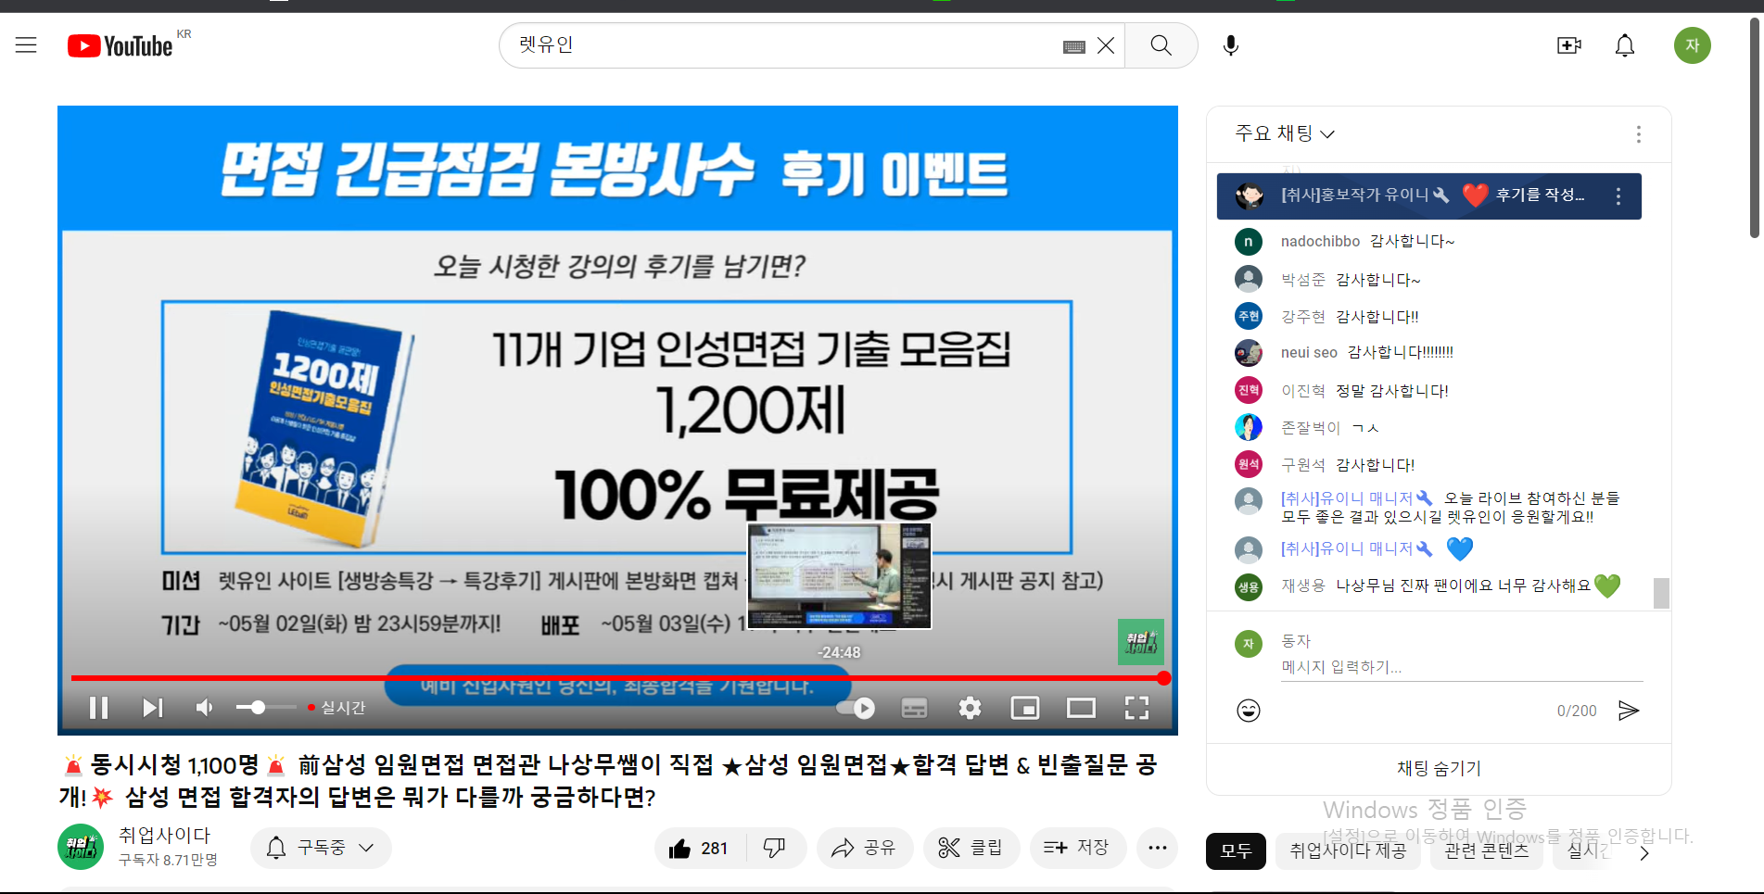The width and height of the screenshot is (1764, 894).
Task: Skip to the next video
Action: 153,708
